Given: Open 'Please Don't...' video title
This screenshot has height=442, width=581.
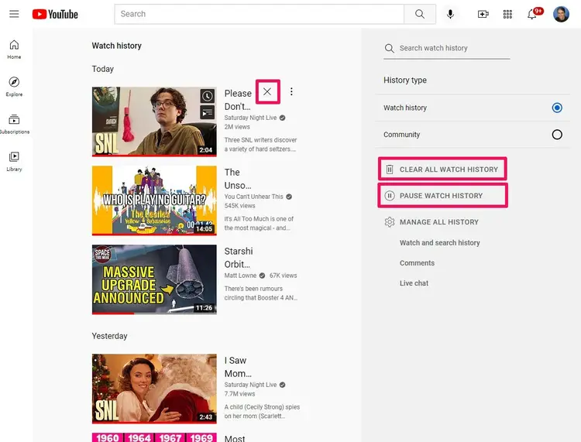Looking at the screenshot, I should 238,100.
